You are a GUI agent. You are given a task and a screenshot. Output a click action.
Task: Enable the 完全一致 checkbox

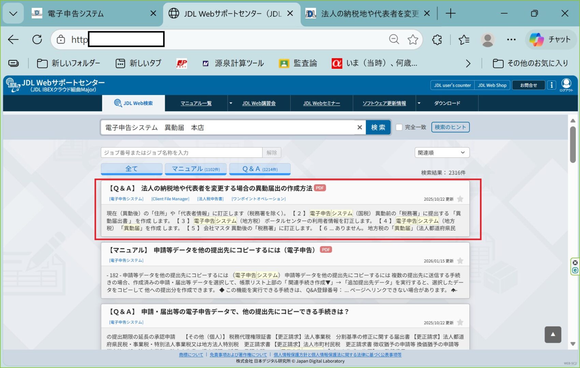(399, 127)
